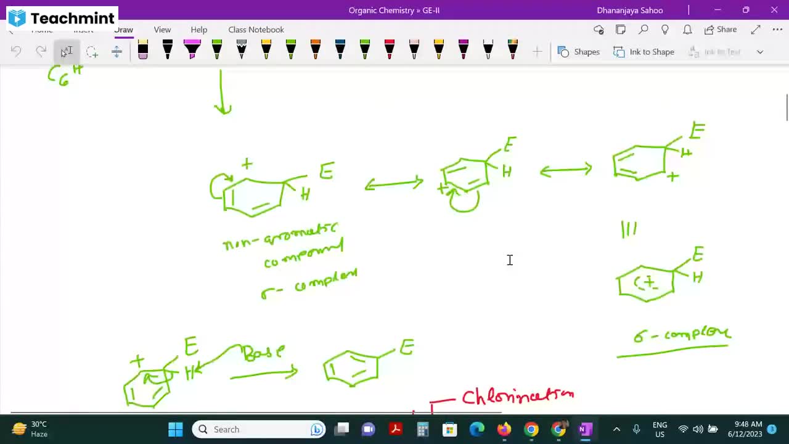This screenshot has height=444, width=789.
Task: Check notebook sync status icon
Action: tap(599, 30)
